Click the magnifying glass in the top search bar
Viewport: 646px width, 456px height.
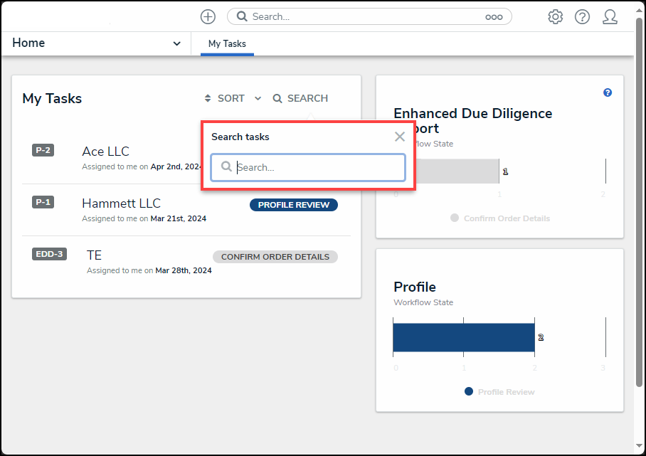(x=241, y=16)
